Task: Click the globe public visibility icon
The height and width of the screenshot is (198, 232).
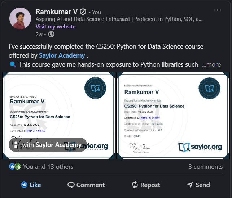Action: tap(51, 34)
